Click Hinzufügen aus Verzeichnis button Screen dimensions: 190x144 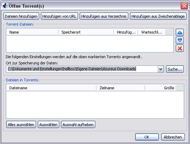pyautogui.click(x=104, y=16)
